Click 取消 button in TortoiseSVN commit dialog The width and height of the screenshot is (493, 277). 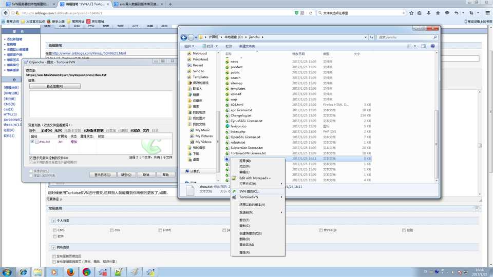[146, 175]
